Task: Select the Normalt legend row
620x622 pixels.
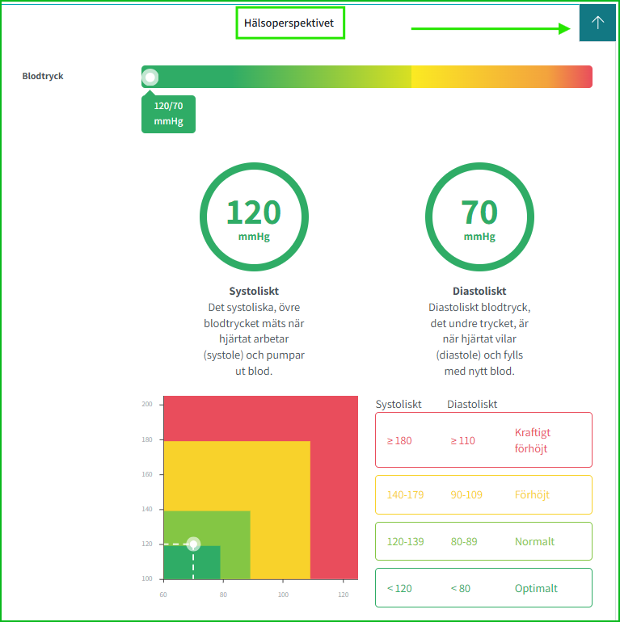Action: pyautogui.click(x=483, y=541)
